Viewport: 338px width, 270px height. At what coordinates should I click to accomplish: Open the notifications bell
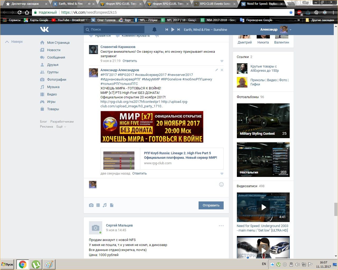click(154, 30)
